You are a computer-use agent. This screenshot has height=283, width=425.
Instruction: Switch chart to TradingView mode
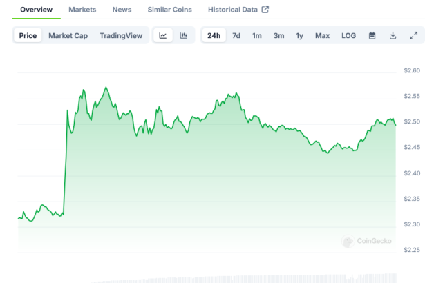[121, 35]
